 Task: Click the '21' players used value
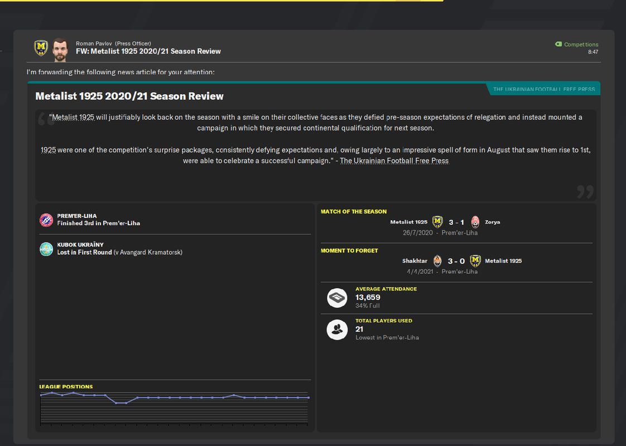[x=359, y=329]
